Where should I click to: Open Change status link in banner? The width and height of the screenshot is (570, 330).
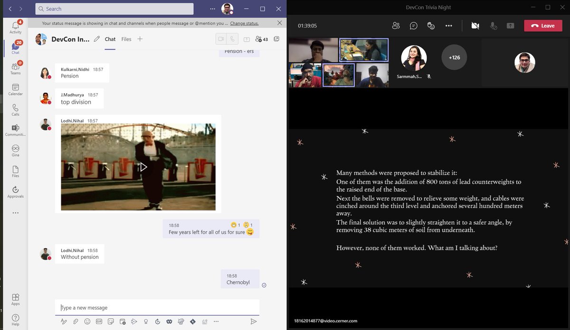click(x=244, y=23)
